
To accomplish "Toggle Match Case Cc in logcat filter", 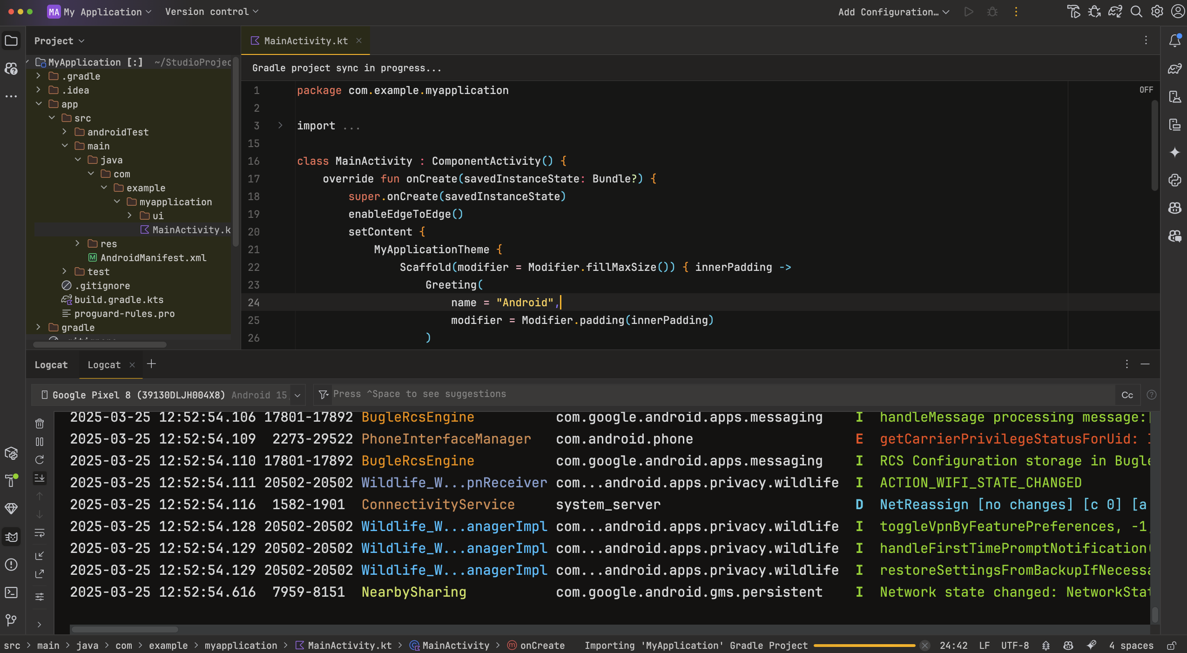I will point(1127,395).
